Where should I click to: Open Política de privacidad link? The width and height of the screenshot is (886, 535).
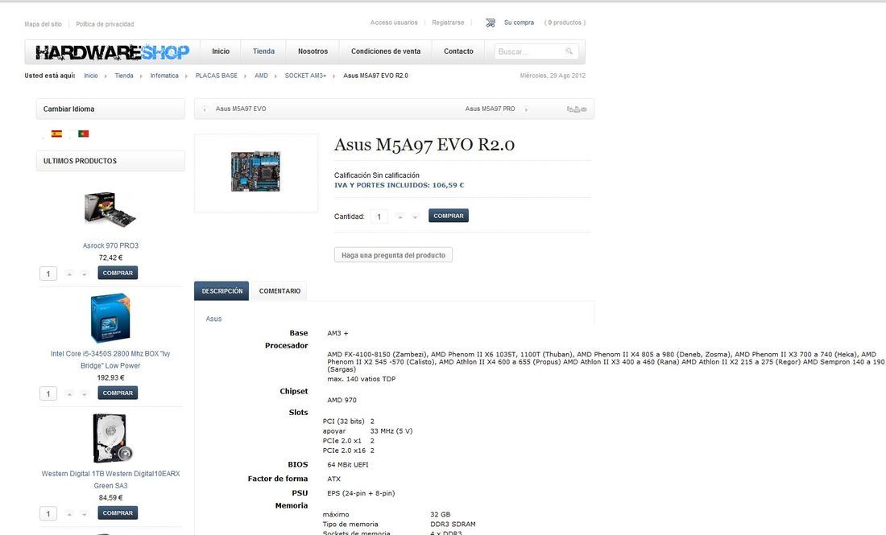(105, 24)
